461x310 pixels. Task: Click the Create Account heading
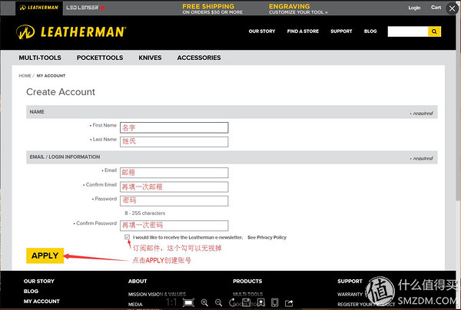pos(61,92)
